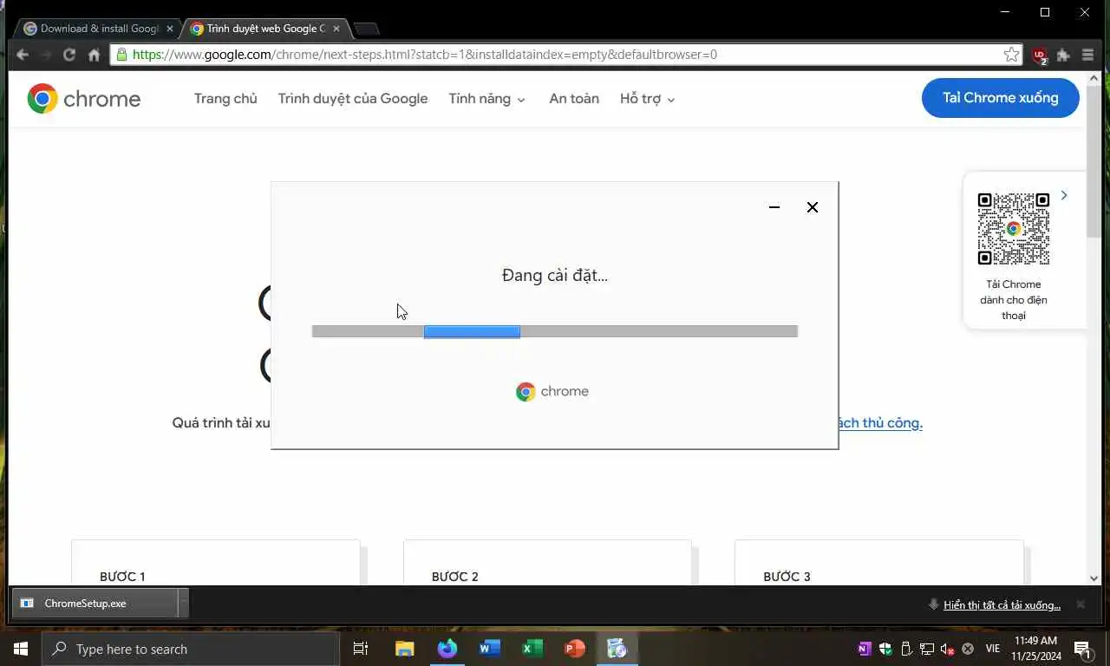This screenshot has width=1110, height=666.
Task: Launch Excel from the taskbar
Action: tap(532, 649)
